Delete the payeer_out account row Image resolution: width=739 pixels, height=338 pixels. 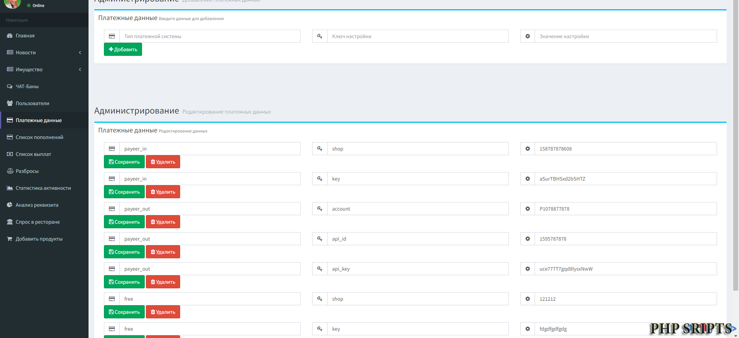163,222
